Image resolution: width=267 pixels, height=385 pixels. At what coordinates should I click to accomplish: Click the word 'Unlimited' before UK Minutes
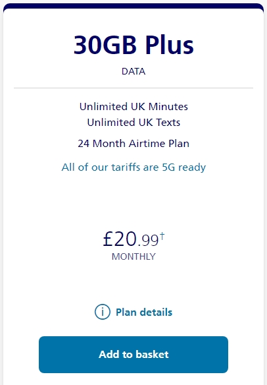103,107
